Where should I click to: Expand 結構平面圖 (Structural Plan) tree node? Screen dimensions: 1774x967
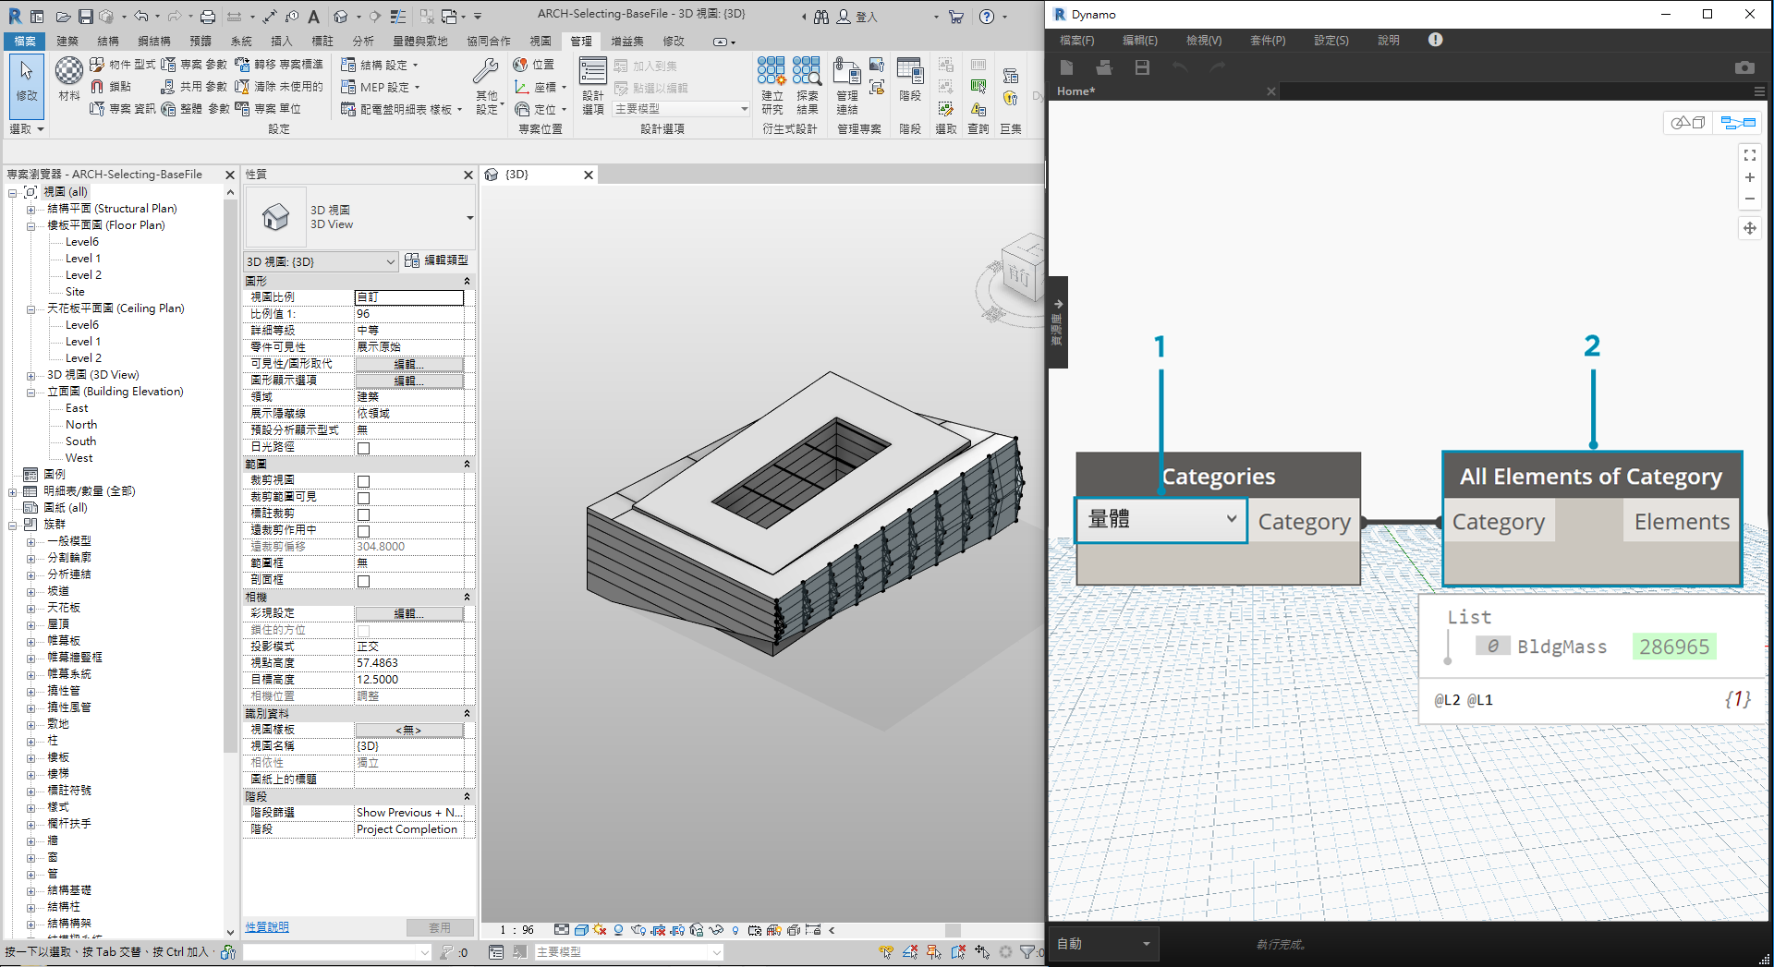coord(30,209)
